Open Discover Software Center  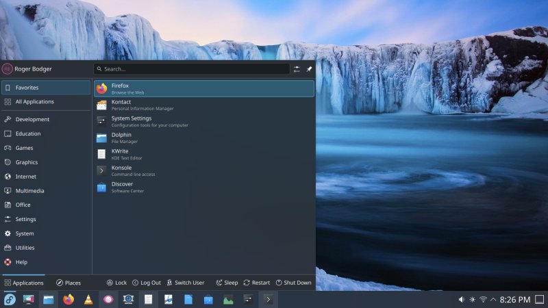203,187
